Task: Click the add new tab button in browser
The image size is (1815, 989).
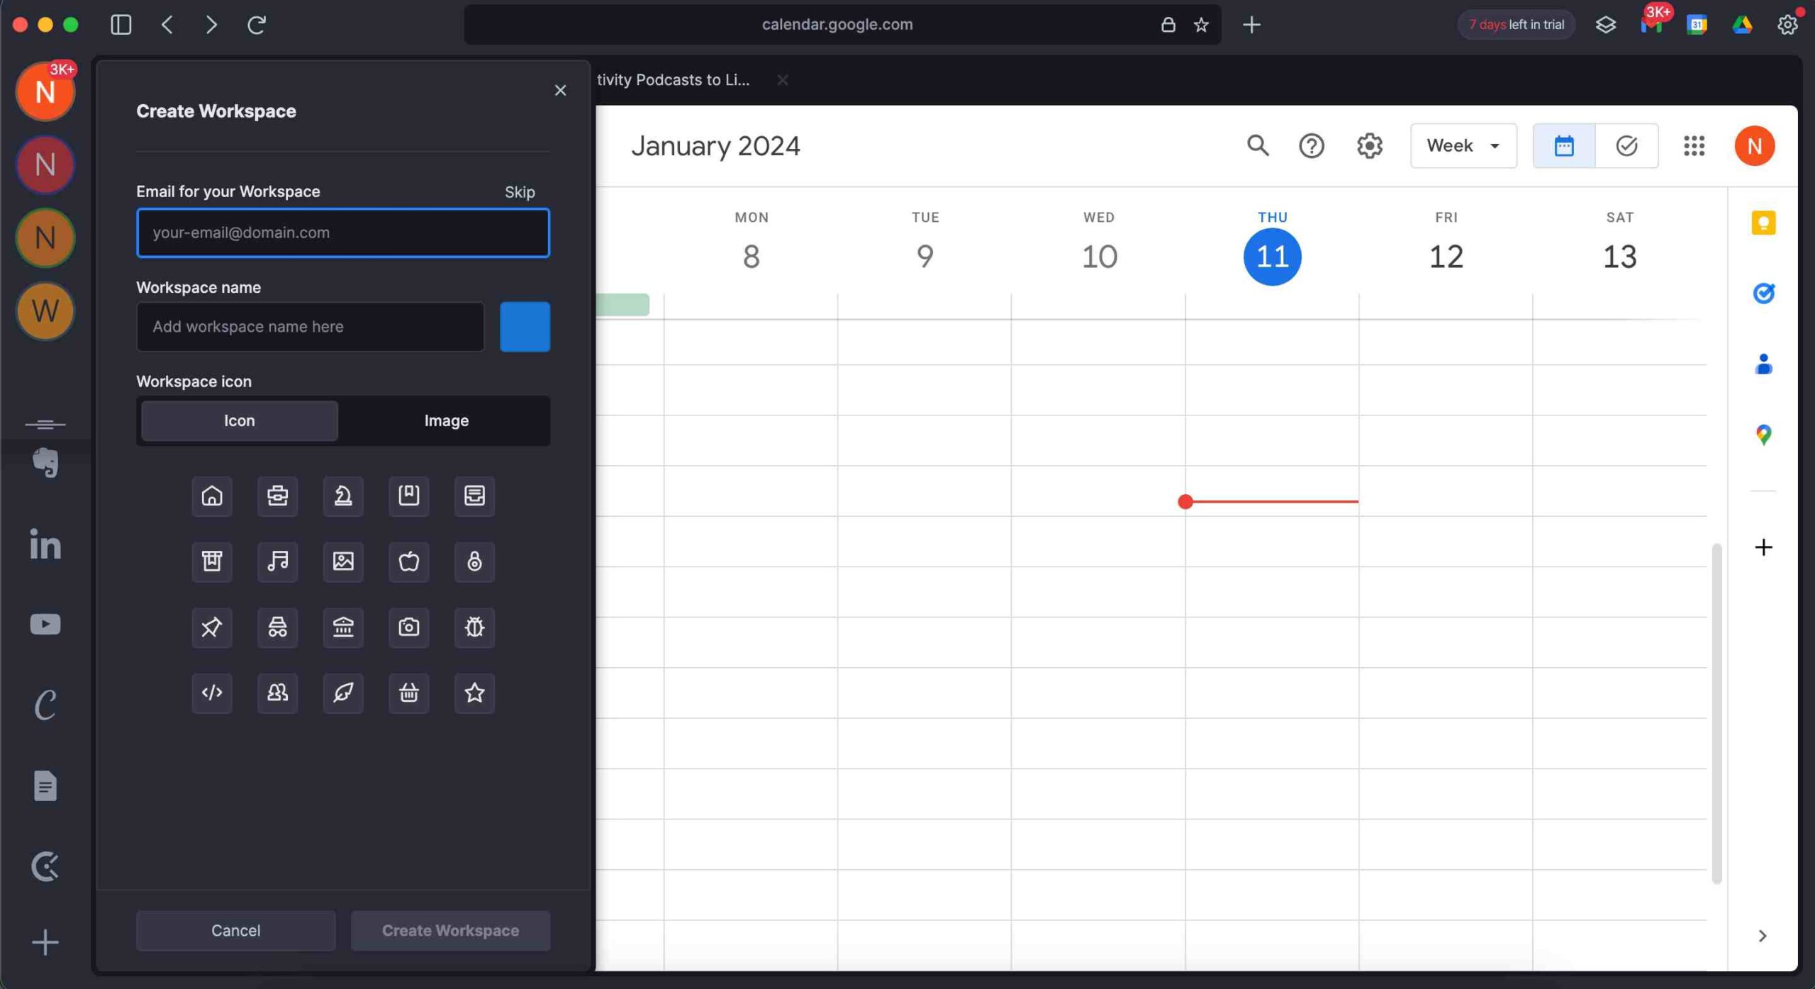Action: (1251, 23)
